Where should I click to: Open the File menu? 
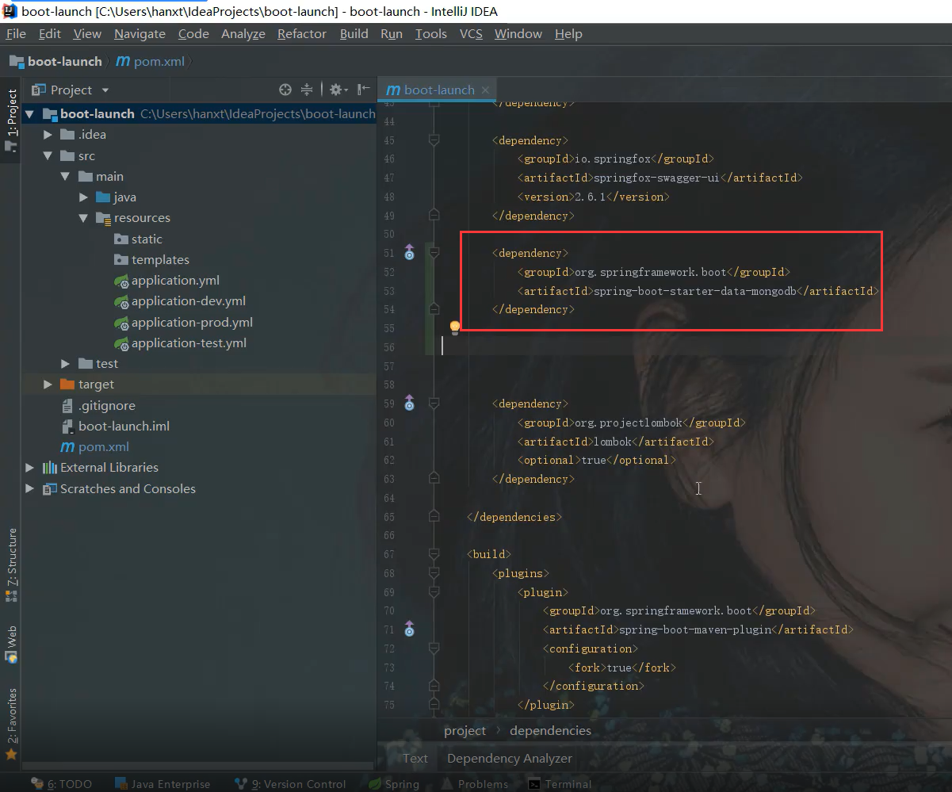click(x=16, y=33)
